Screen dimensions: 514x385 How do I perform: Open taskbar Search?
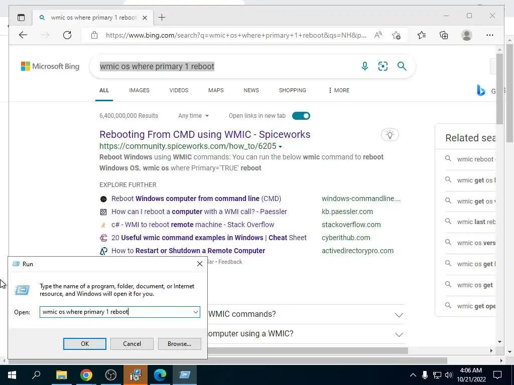click(x=36, y=375)
